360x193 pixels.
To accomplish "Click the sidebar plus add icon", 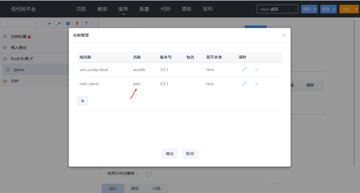I will pyautogui.click(x=50, y=24).
